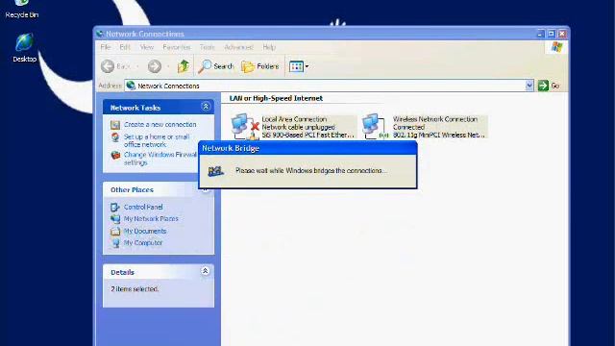
Task: Click the 2 items selected text
Action: 135,289
